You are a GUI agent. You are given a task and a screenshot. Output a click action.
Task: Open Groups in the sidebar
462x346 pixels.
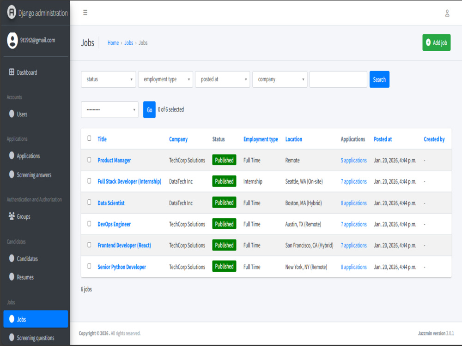pyautogui.click(x=36, y=216)
